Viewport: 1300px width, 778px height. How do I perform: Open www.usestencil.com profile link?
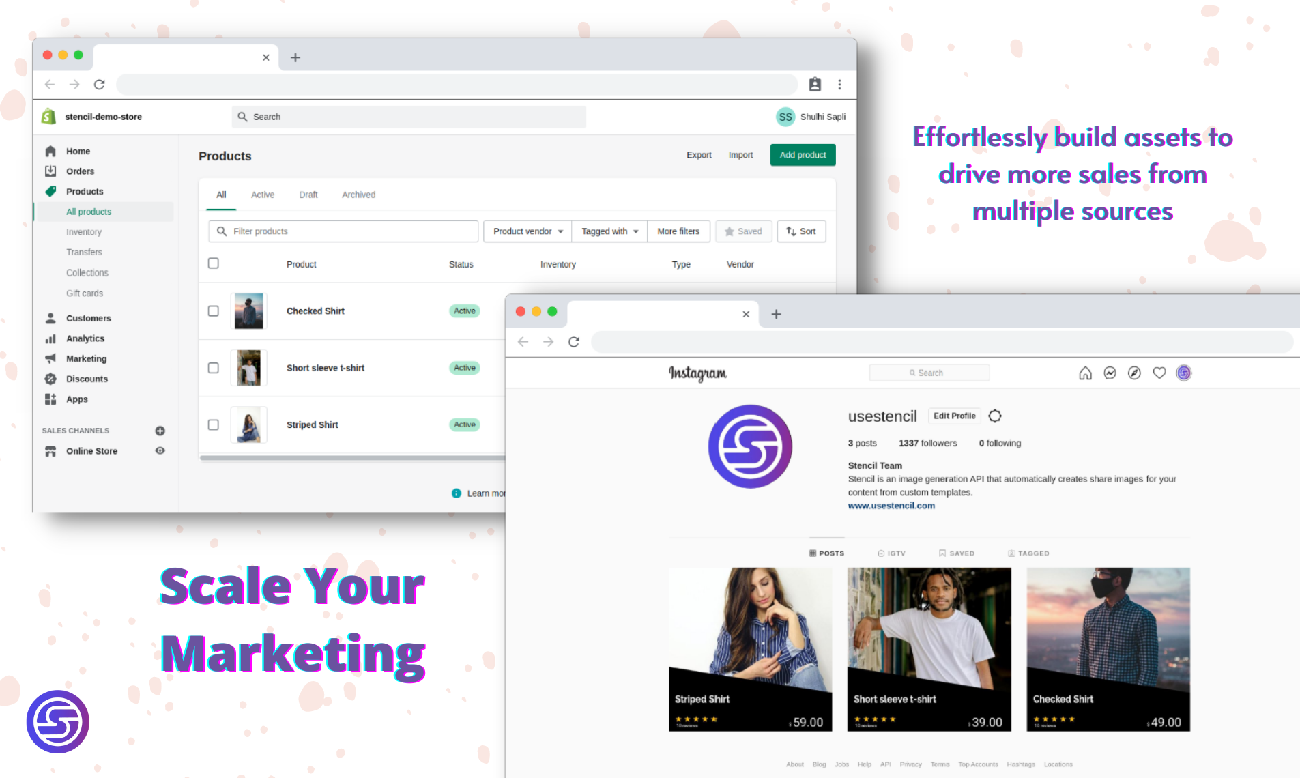tap(891, 506)
